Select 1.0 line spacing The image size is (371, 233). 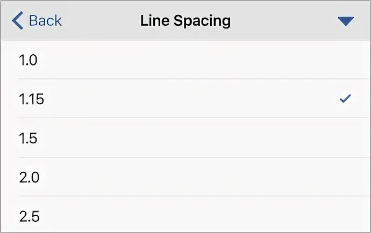click(x=28, y=60)
